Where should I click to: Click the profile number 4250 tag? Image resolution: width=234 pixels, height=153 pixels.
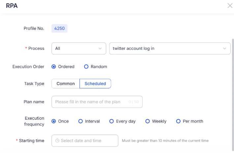(59, 28)
